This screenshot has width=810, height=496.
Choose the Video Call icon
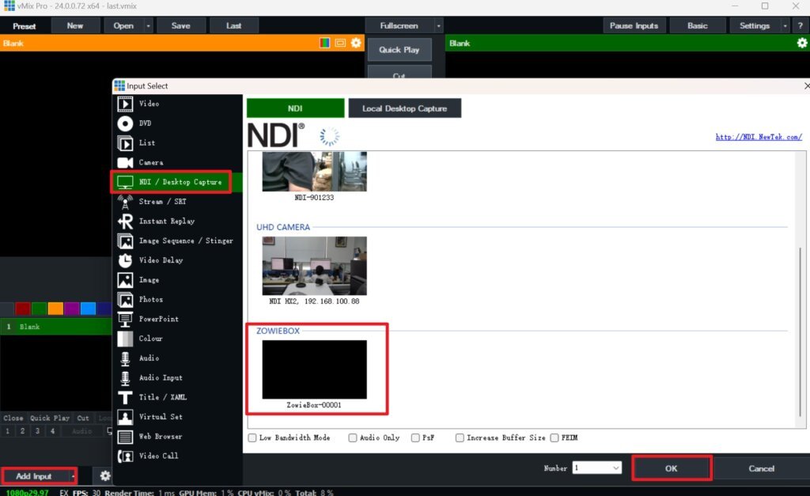(125, 456)
